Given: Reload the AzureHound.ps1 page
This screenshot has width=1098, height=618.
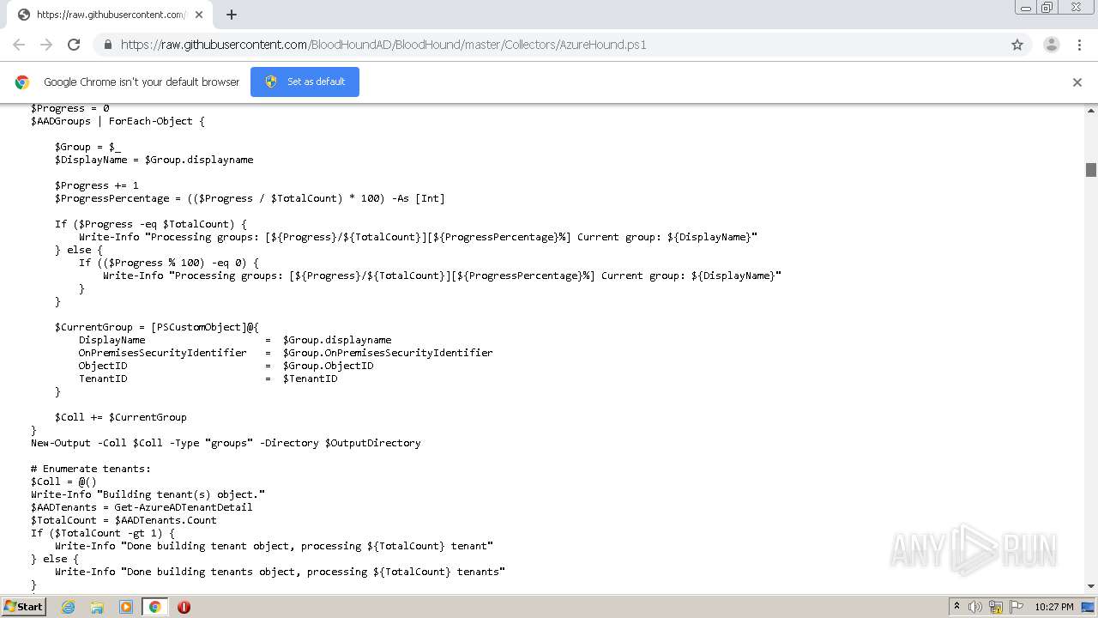Looking at the screenshot, I should pos(74,45).
